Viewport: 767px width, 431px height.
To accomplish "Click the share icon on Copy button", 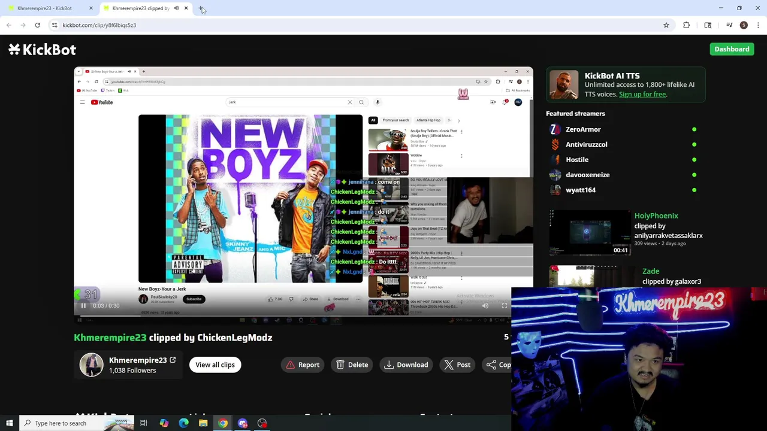I will [x=491, y=365].
